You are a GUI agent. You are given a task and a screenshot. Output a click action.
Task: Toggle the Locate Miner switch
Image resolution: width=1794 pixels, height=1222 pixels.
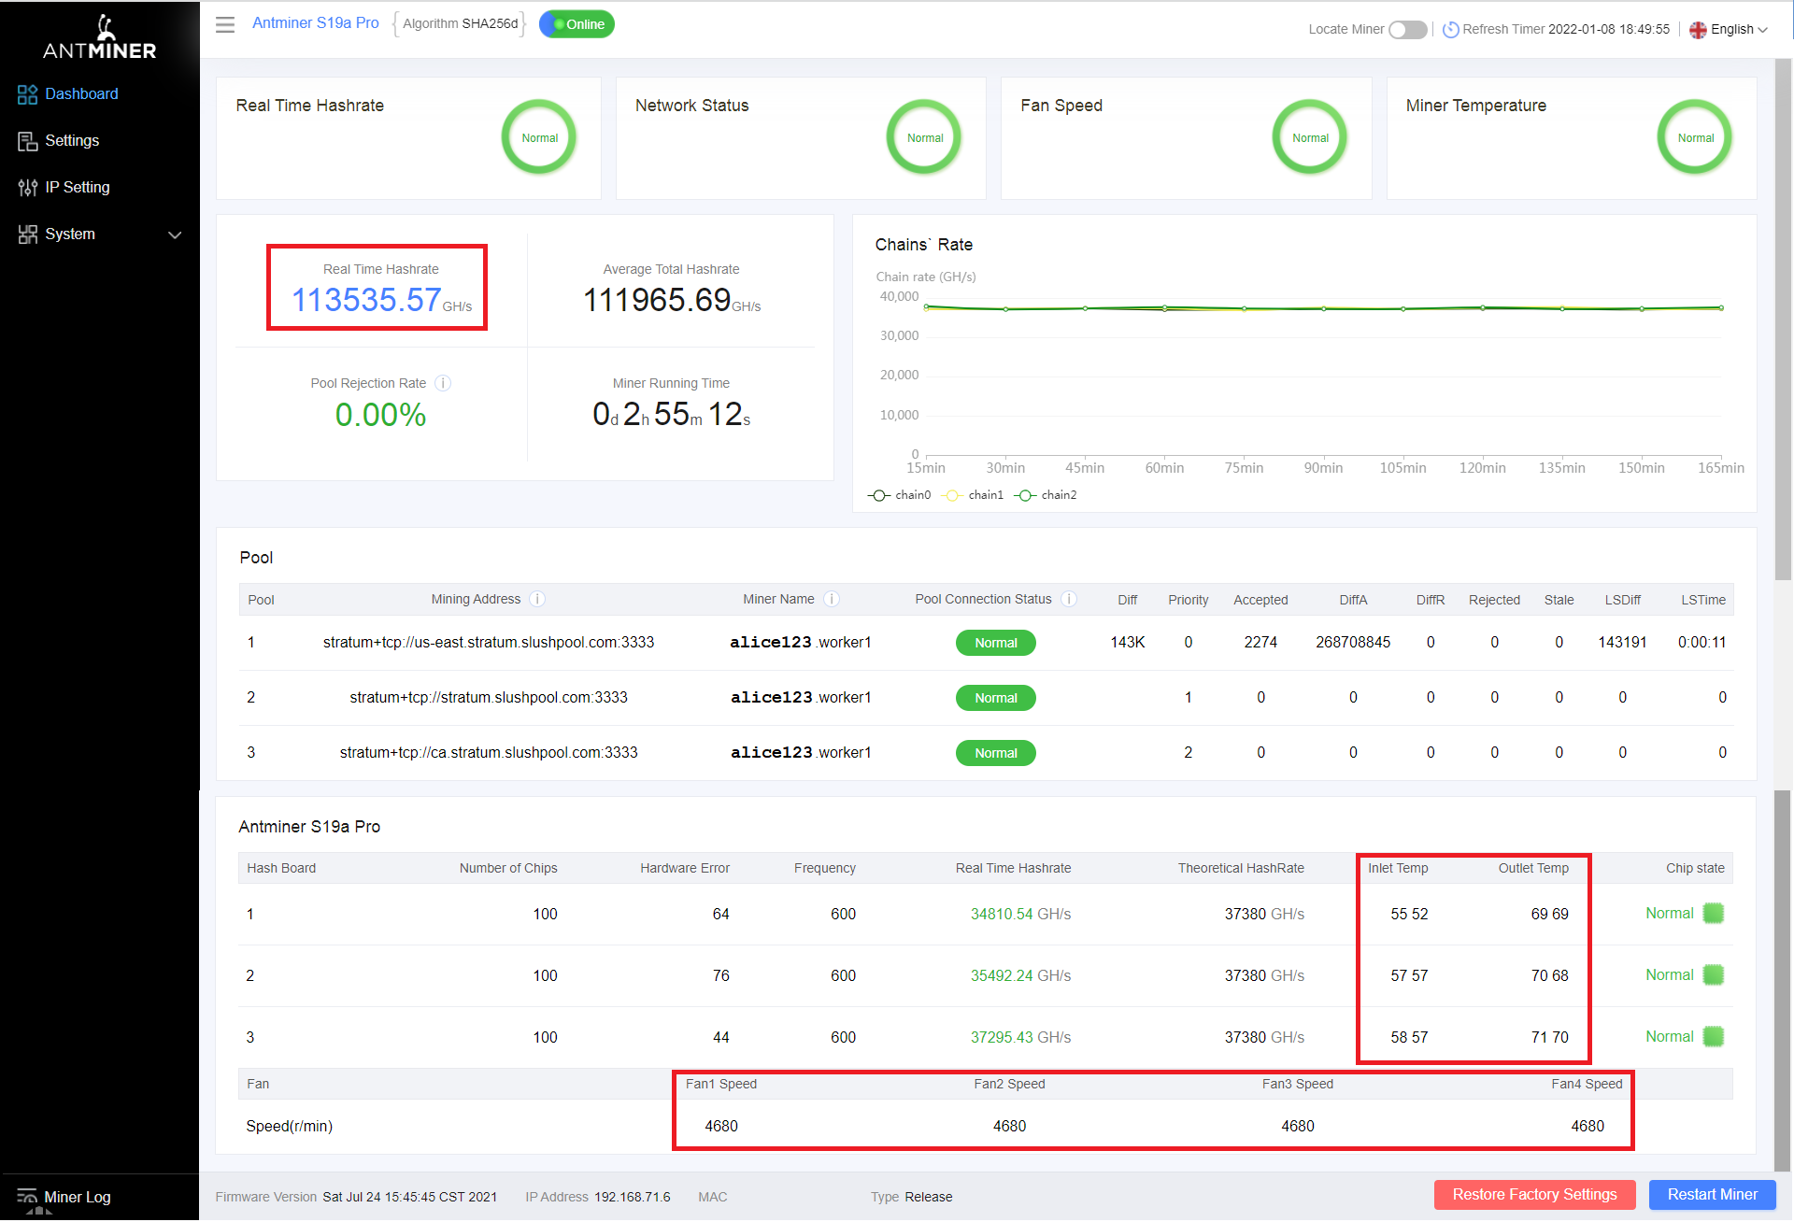(x=1407, y=29)
